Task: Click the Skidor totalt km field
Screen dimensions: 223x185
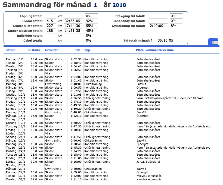Action: click(51, 21)
